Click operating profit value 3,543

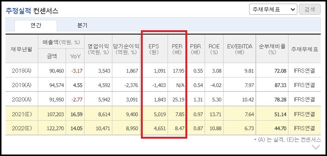click(x=104, y=71)
